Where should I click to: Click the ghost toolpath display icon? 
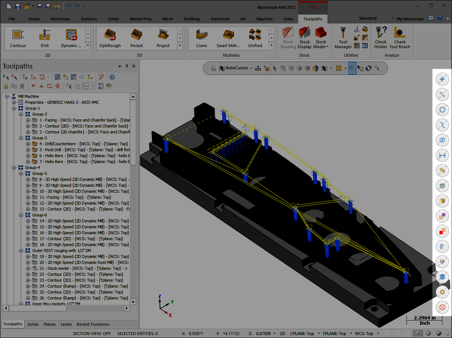pyautogui.click(x=22, y=86)
